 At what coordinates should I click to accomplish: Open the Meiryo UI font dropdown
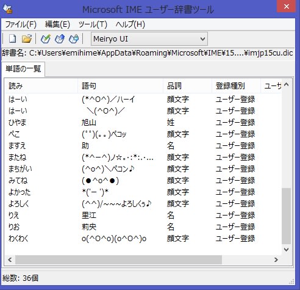(149, 38)
